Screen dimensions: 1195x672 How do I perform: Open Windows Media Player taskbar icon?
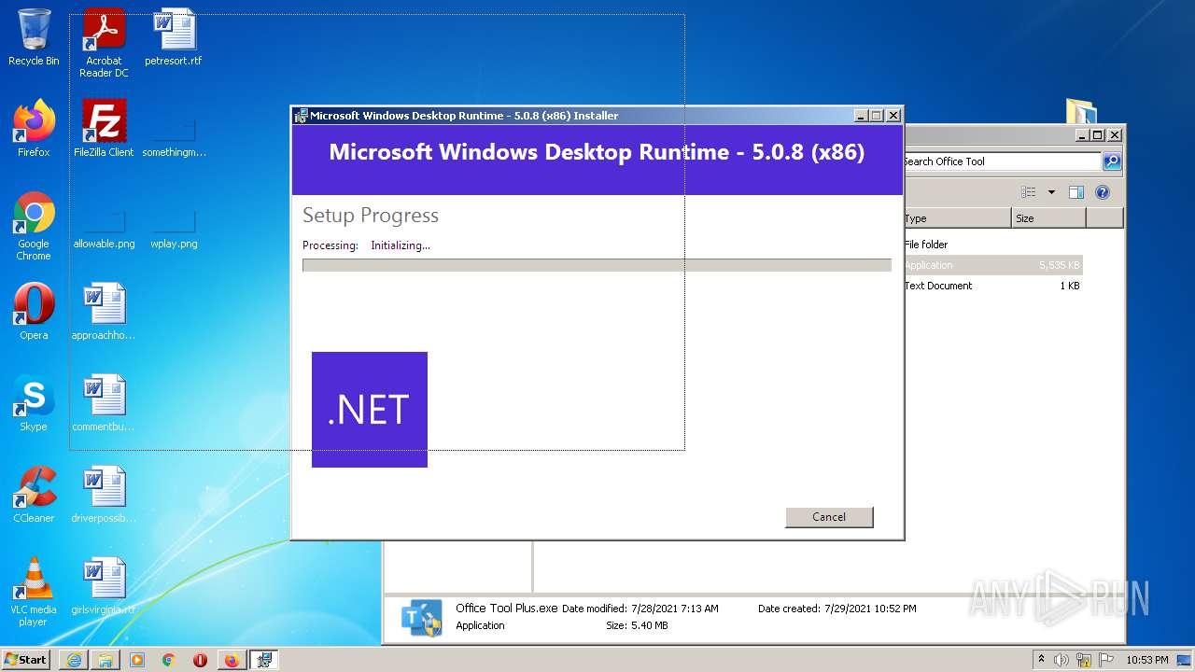coord(137,660)
